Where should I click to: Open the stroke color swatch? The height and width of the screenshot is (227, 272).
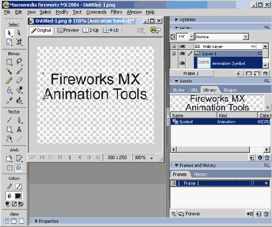click(18, 186)
